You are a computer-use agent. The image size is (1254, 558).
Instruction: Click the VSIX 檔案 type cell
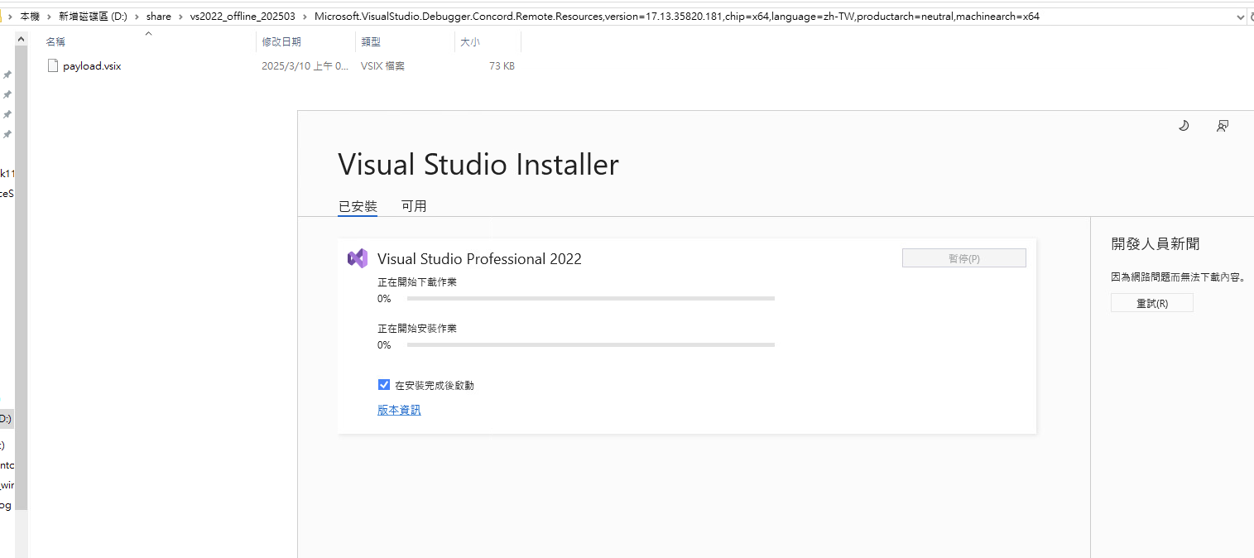382,66
